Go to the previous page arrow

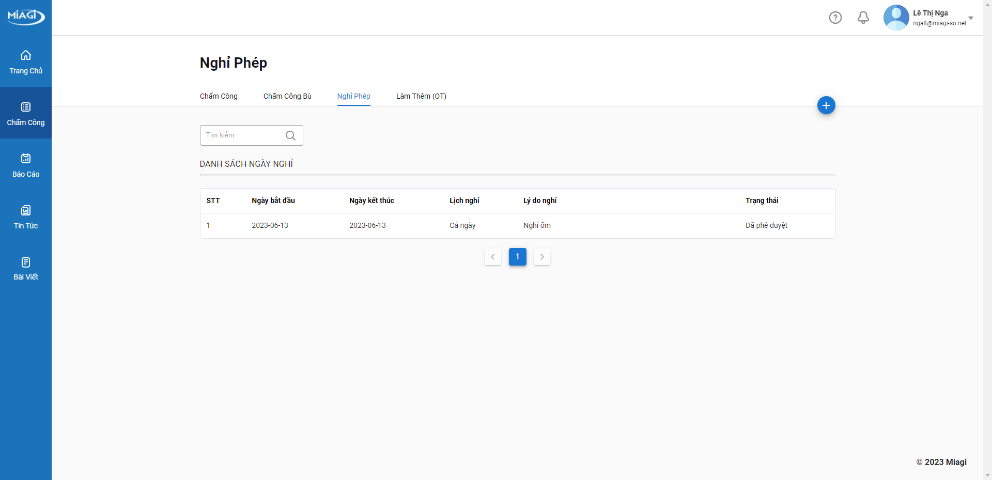point(493,257)
